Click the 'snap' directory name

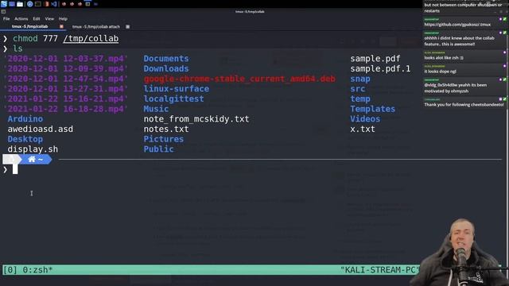360,79
